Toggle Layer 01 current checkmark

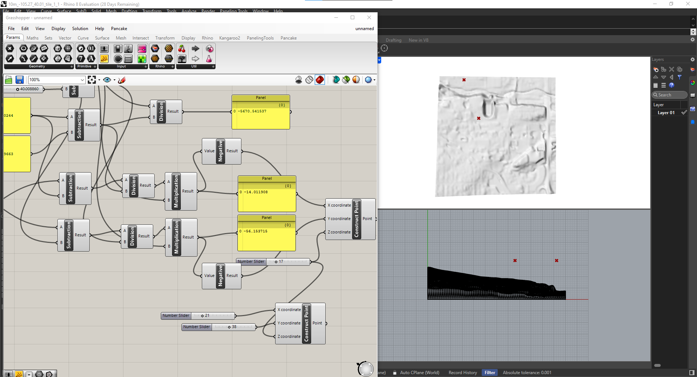click(684, 113)
